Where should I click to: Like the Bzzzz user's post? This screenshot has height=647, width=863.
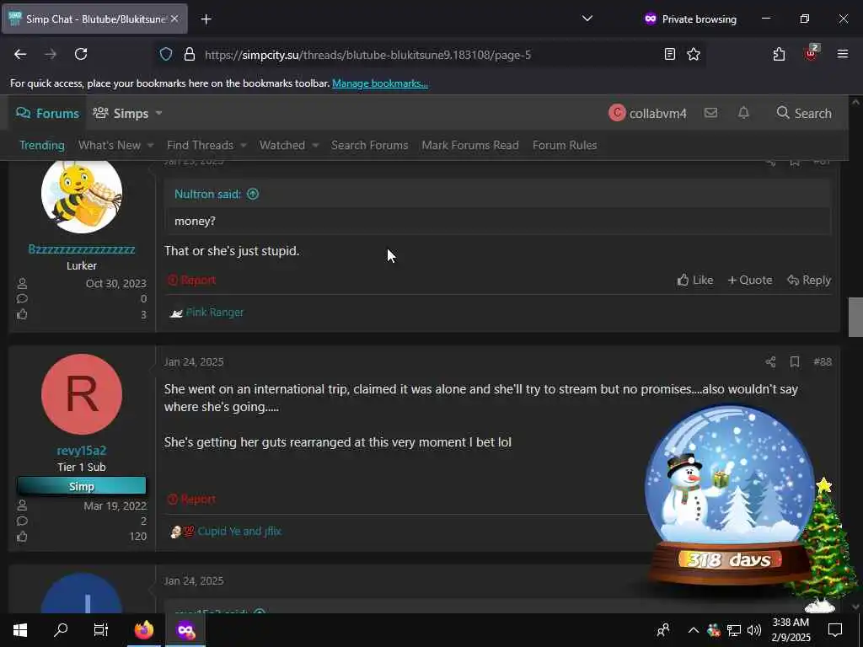coord(695,280)
